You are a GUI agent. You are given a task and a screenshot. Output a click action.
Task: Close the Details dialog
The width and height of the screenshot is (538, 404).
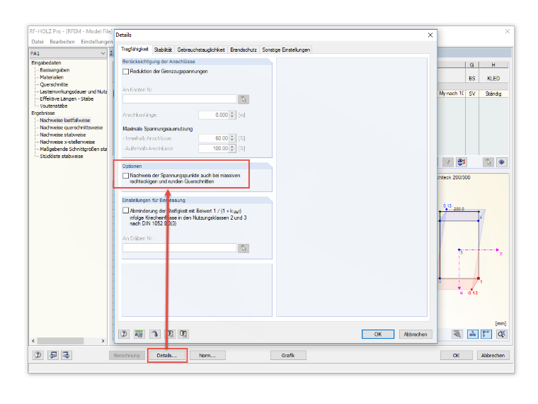[430, 35]
